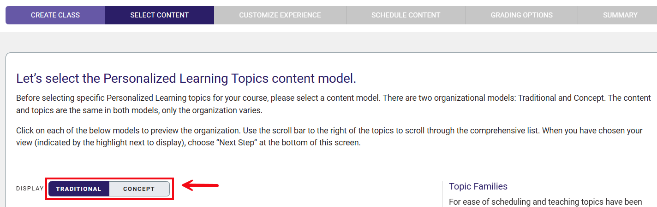Go to the Create Class step
Image resolution: width=657 pixels, height=207 pixels.
(x=55, y=15)
